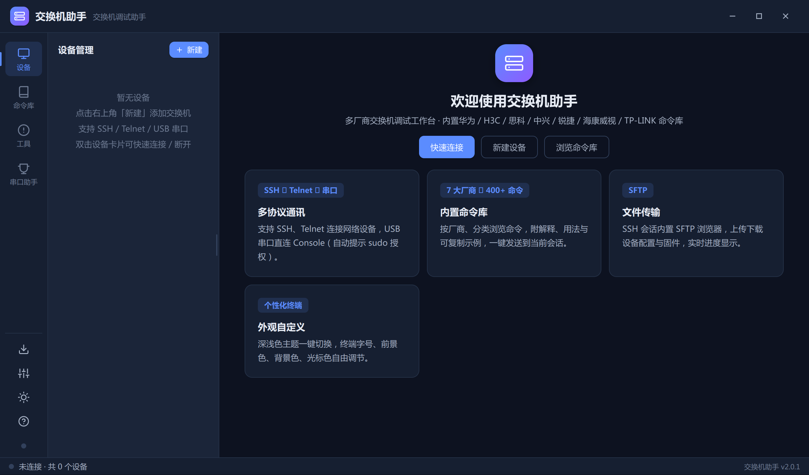This screenshot has width=809, height=475.
Task: Click the 个性化终端 tag
Action: [x=283, y=305]
